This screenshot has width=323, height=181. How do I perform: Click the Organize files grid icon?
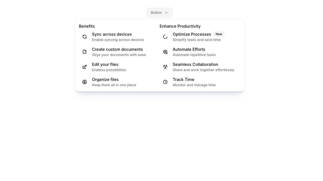tap(85, 82)
